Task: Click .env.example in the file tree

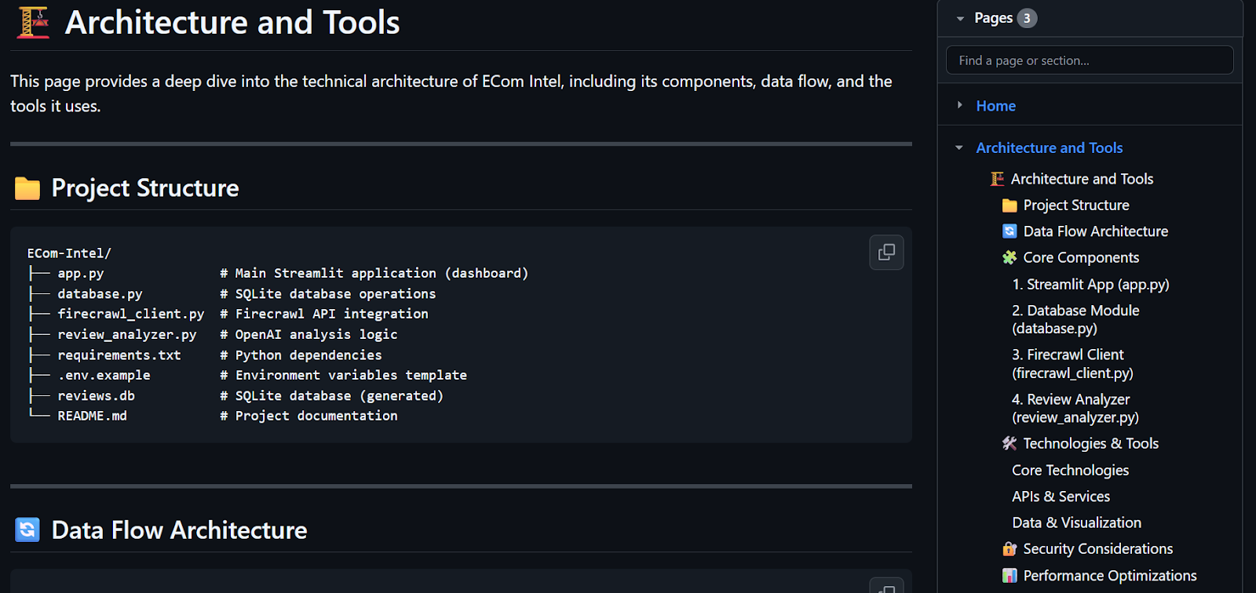Action: click(104, 376)
